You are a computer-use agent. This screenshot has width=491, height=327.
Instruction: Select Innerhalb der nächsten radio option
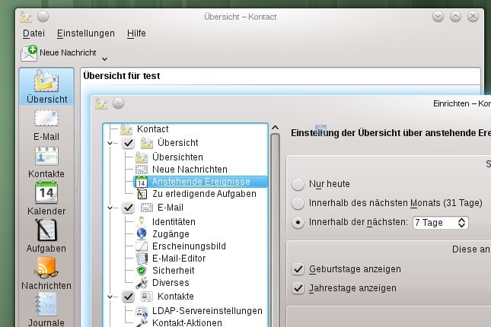coord(298,223)
